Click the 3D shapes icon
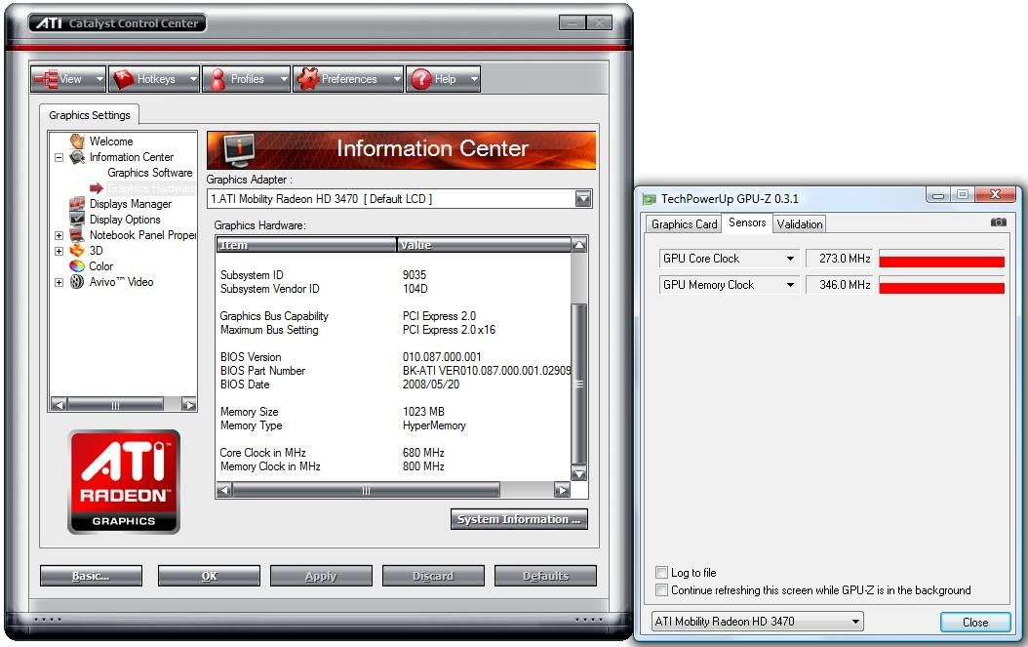This screenshot has height=647, width=1028. click(77, 251)
